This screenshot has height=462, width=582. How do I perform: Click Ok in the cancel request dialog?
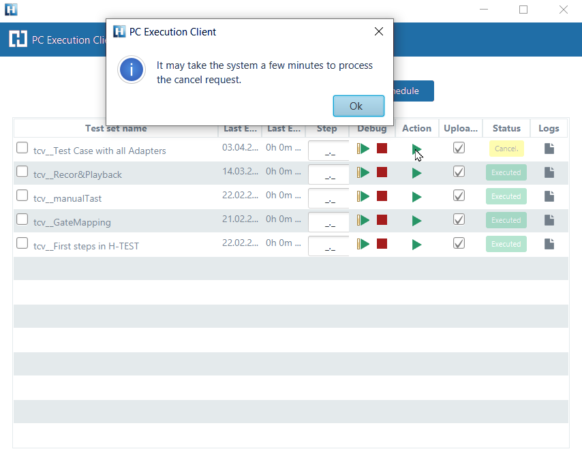(358, 106)
